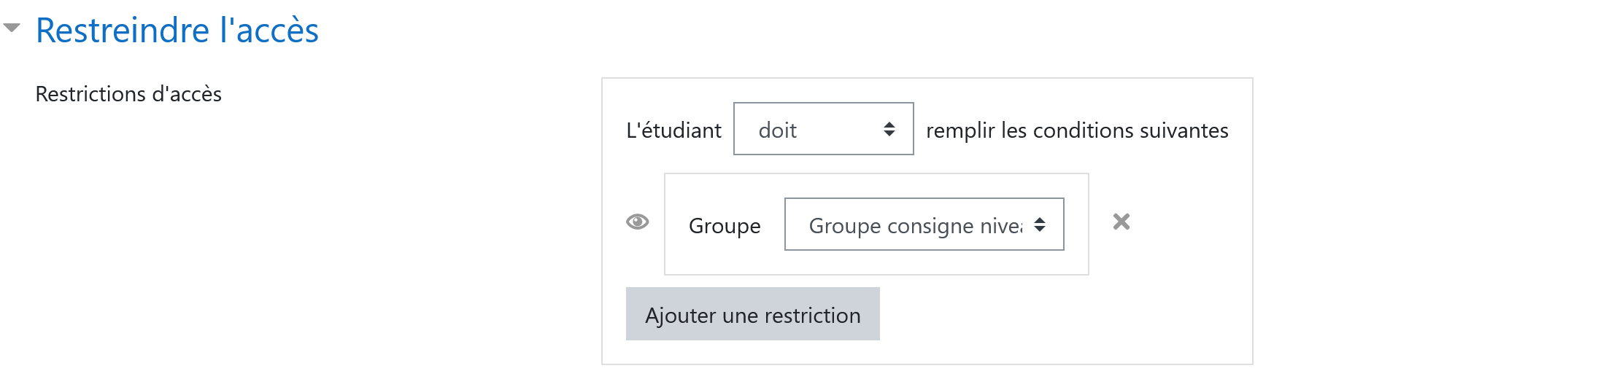Click the word 'doit' inside the selector
This screenshot has height=387, width=1614.
[x=777, y=130]
